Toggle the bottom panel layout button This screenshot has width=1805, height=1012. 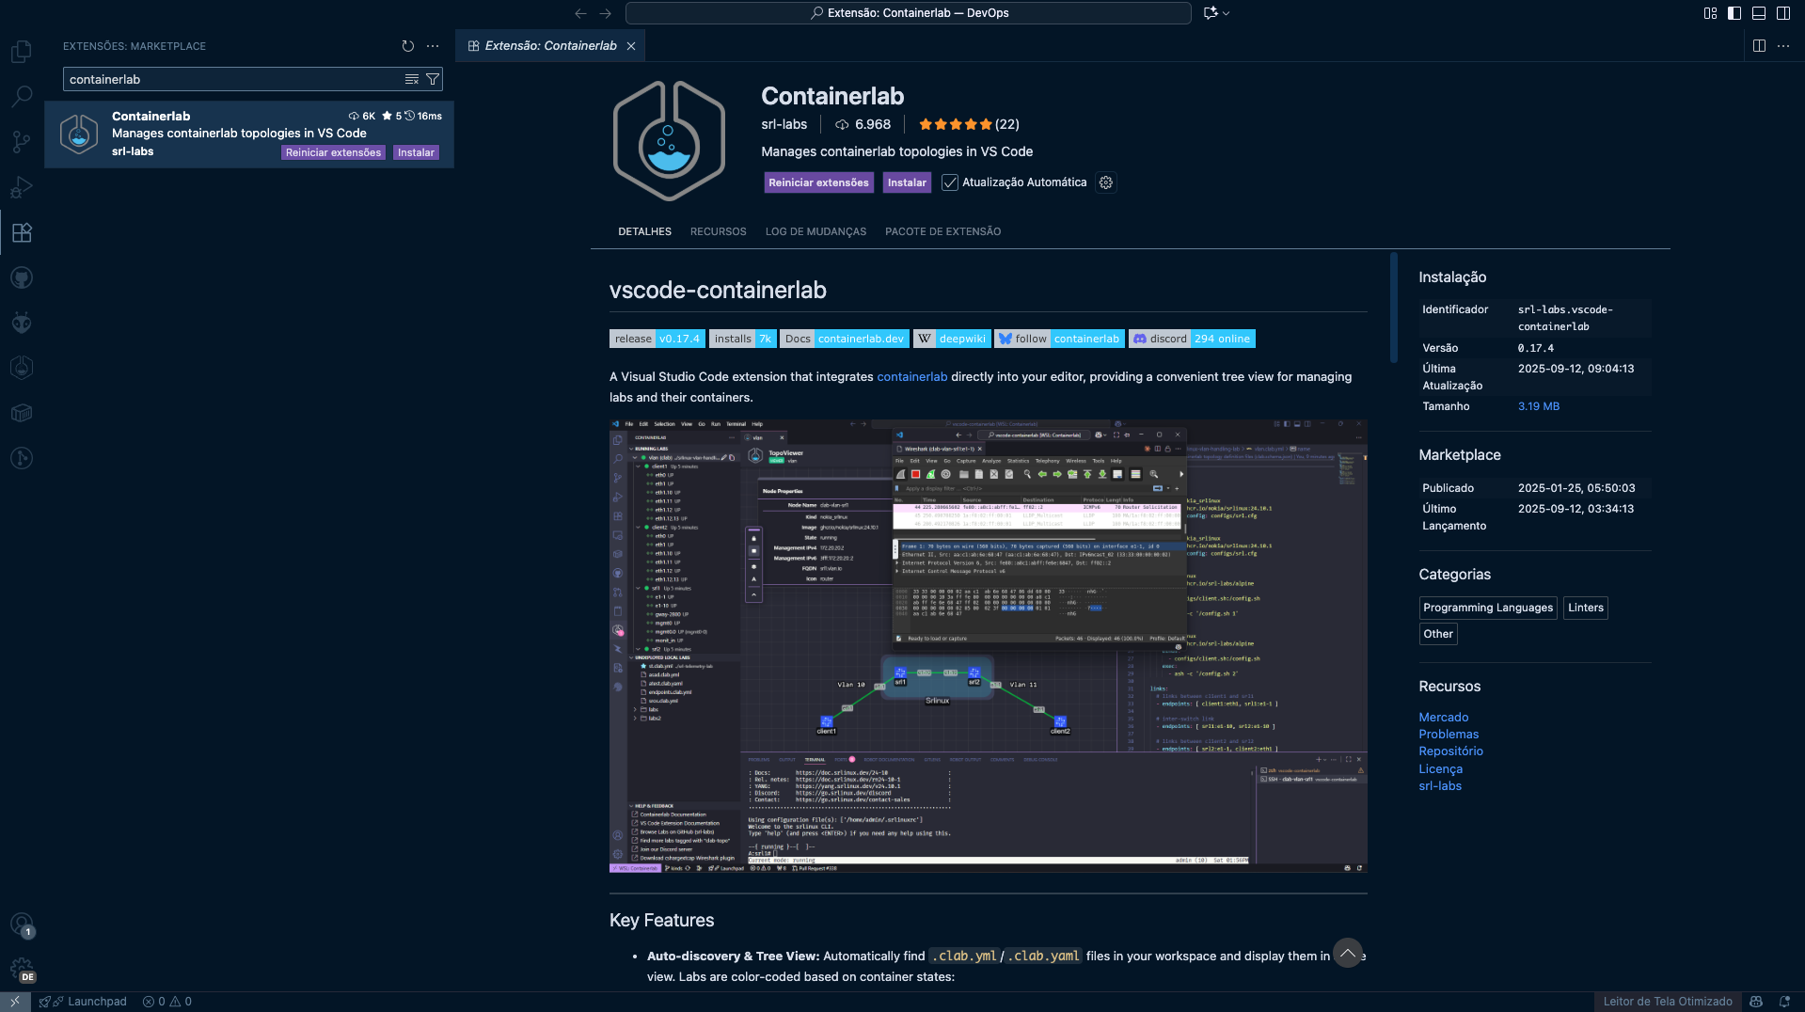coord(1759,13)
